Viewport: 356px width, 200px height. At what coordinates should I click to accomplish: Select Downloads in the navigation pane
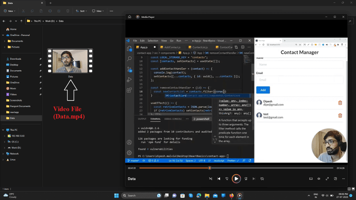point(15,59)
